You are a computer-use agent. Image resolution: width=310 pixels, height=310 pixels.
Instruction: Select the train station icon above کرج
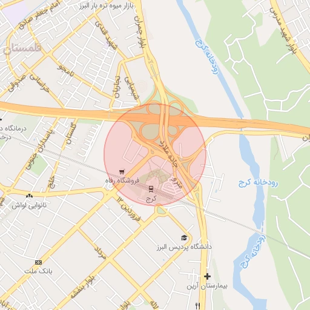151,189
